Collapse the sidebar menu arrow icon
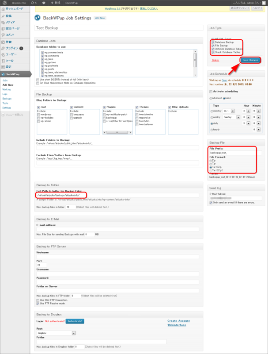268x354 pixels. [3, 115]
